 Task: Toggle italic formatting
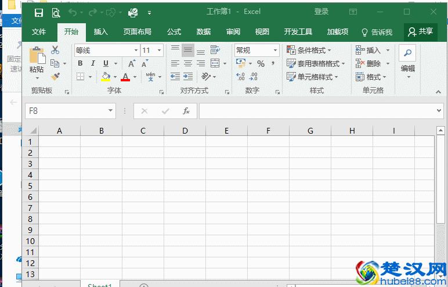(93, 63)
